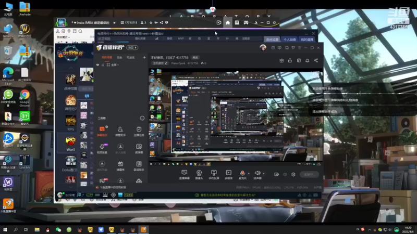Screen dimensions: 417x234
Task: Open the free mode dropdown in platform window
Action: click(x=63, y=37)
